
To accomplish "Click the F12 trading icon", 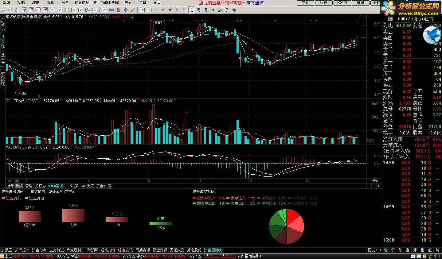I will (x=80, y=10).
